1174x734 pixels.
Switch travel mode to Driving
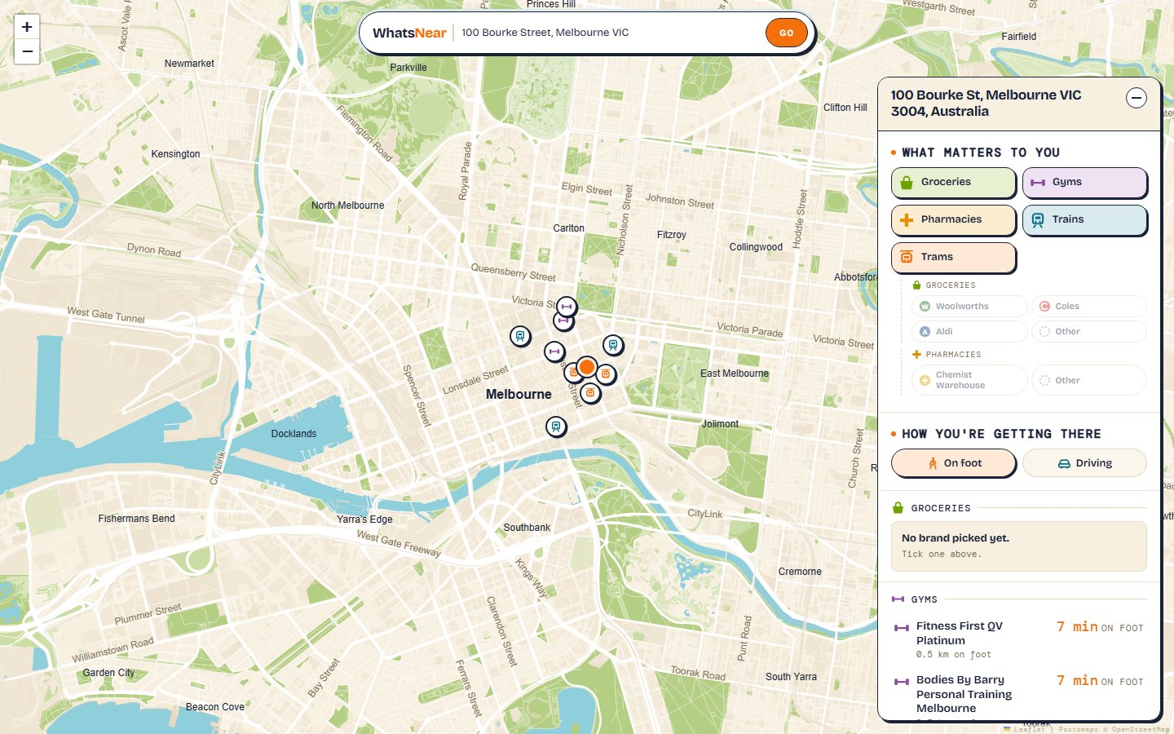coord(1085,463)
